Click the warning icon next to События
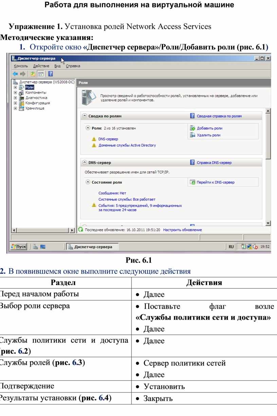 pyautogui.click(x=94, y=205)
